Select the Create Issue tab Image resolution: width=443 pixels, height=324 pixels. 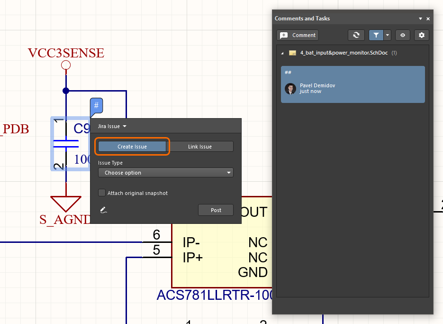[132, 147]
